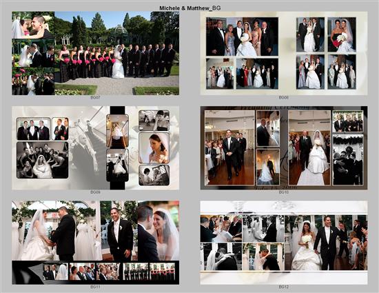The width and height of the screenshot is (379, 293).
Task: Select BG10 photo of bride escorted by father
Action: [x=309, y=148]
